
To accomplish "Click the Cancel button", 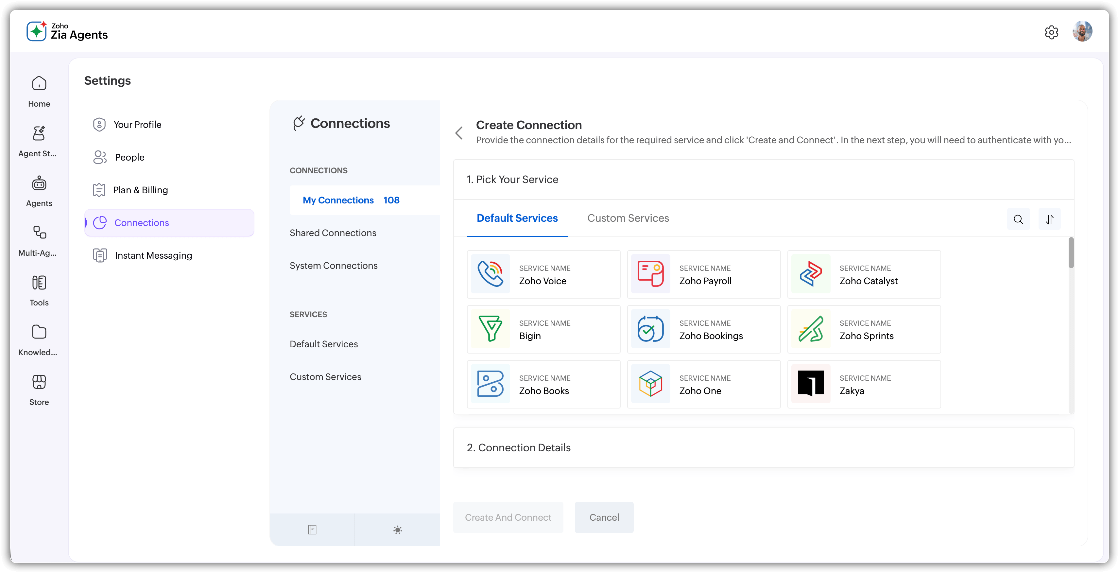I will coord(604,517).
